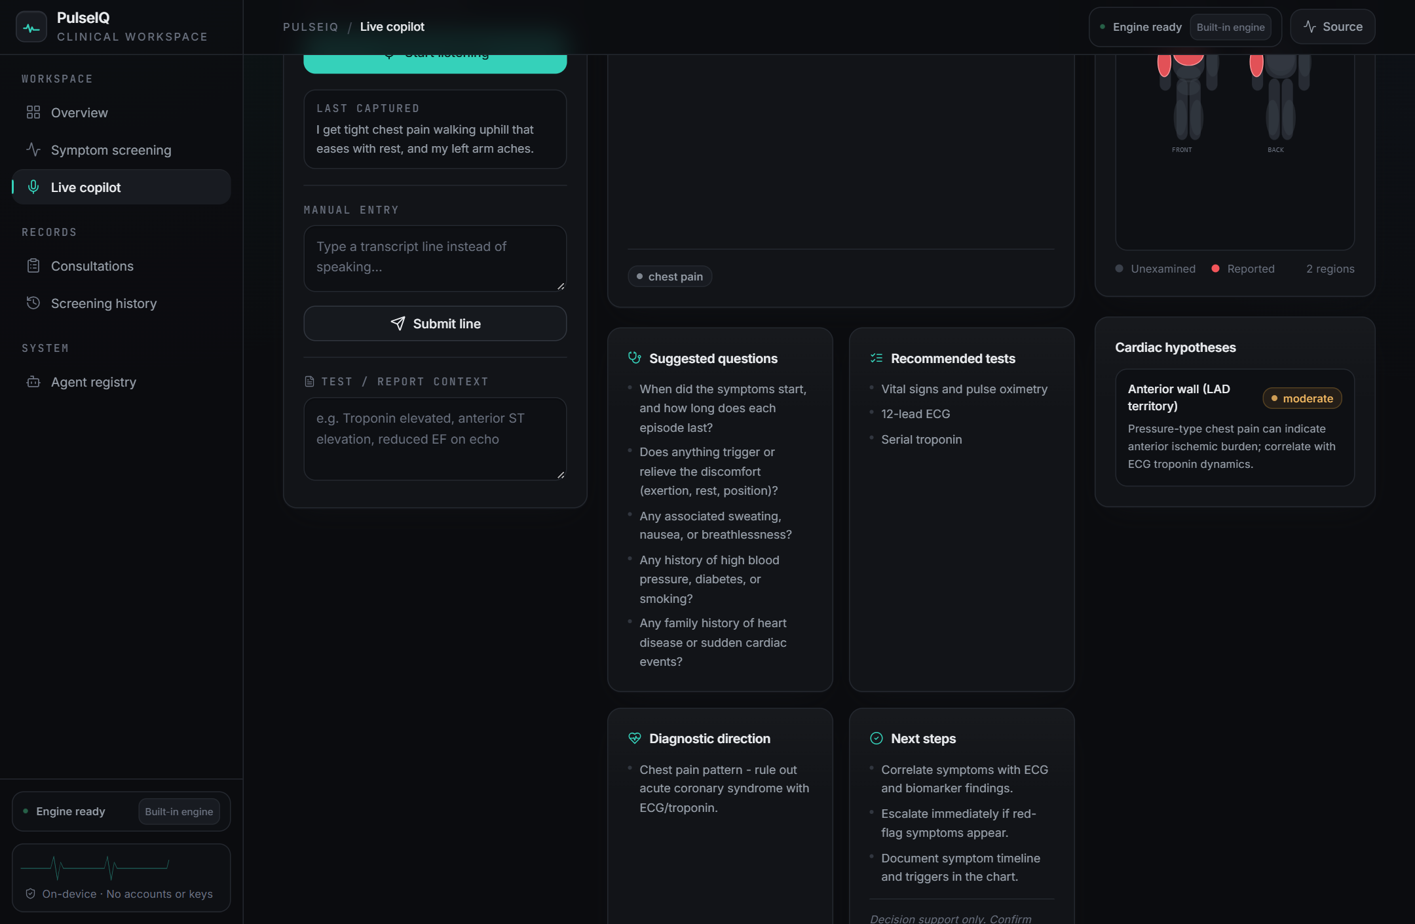The width and height of the screenshot is (1415, 924).
Task: Focus the manual entry transcript field
Action: pyautogui.click(x=435, y=258)
